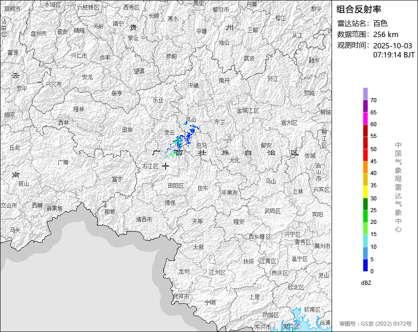418x332 pixels.
Task: Click the 凌云 map label
Action: tap(170, 133)
